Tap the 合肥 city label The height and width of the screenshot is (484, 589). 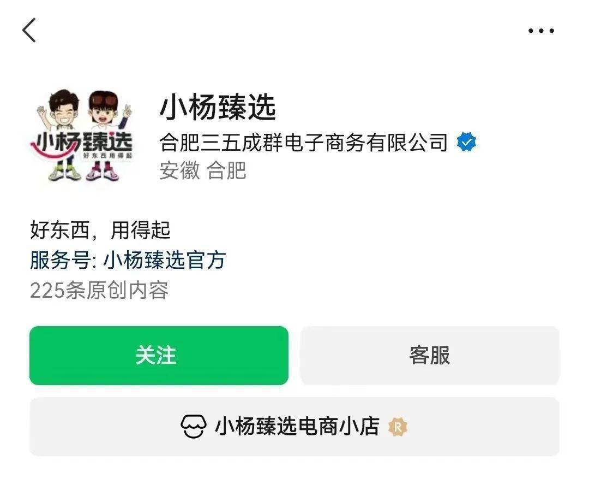coord(226,170)
